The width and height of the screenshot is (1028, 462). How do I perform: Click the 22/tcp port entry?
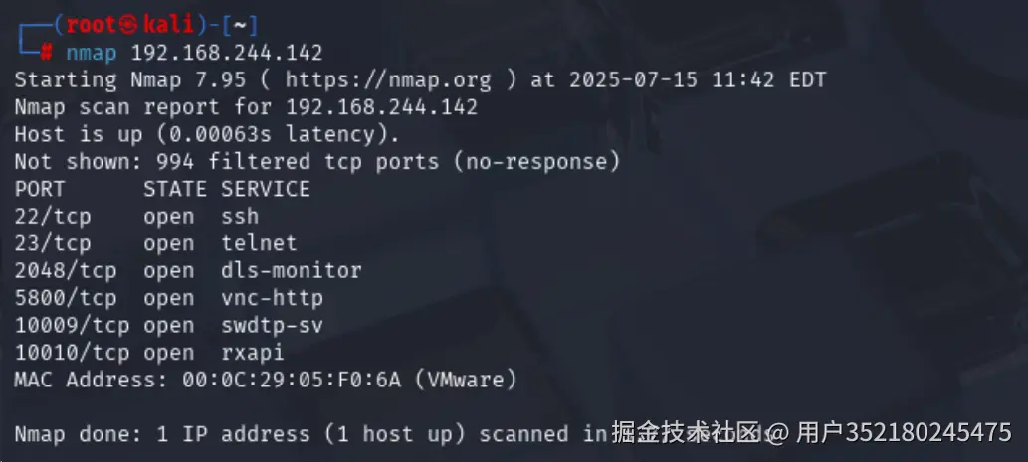point(53,216)
